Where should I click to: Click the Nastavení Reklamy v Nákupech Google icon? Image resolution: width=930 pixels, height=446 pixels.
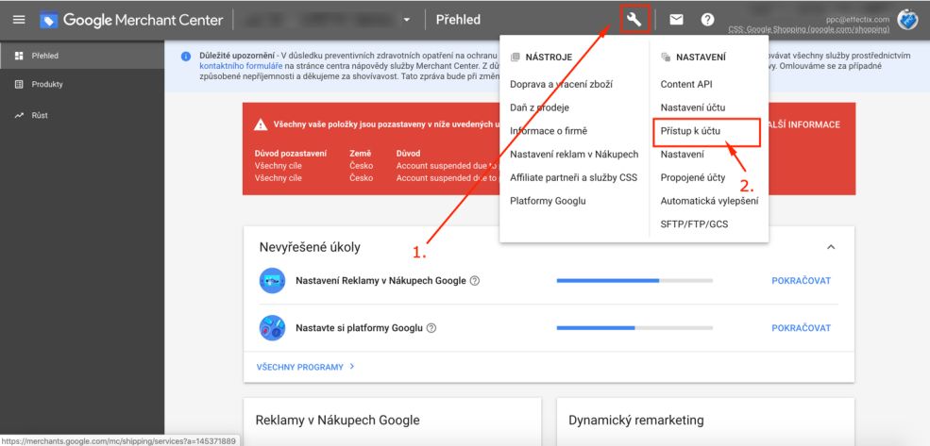[272, 281]
